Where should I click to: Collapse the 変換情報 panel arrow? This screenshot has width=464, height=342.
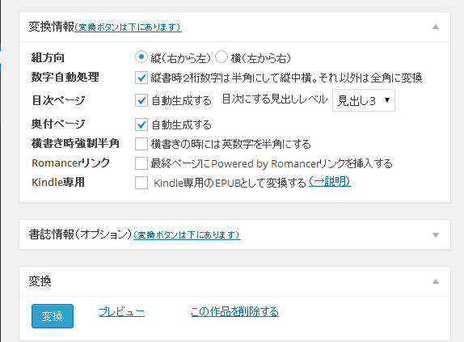pos(436,27)
